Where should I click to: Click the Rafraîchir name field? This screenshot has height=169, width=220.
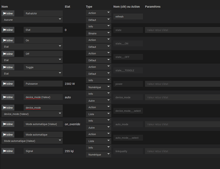click(43, 14)
